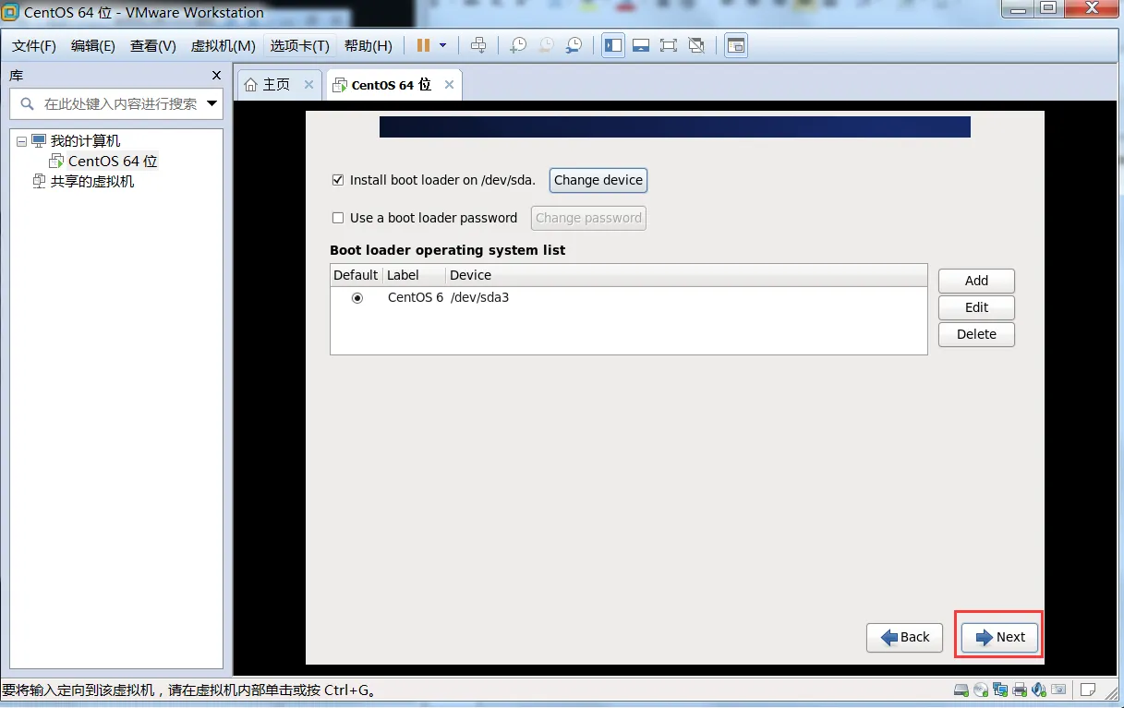Viewport: 1124px width, 708px height.
Task: Select 我的计算机 in the library tree
Action: (x=85, y=141)
